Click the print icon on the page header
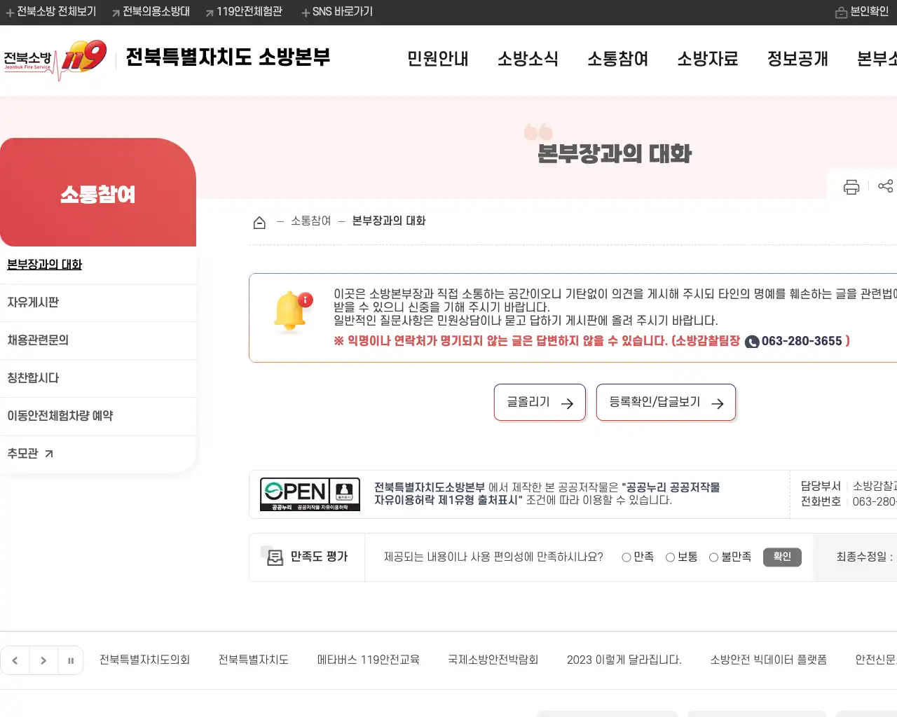The height and width of the screenshot is (717, 897). coord(851,186)
